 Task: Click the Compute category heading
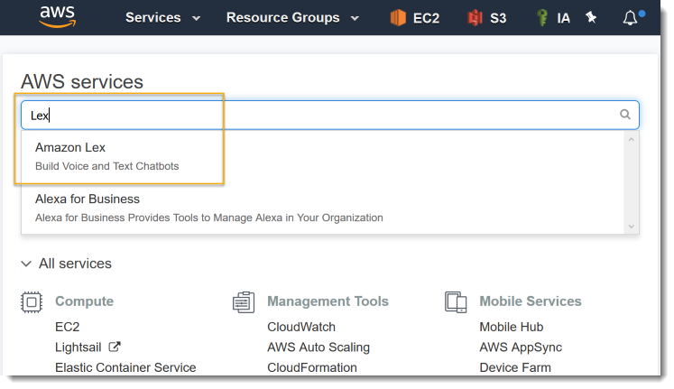(x=84, y=301)
